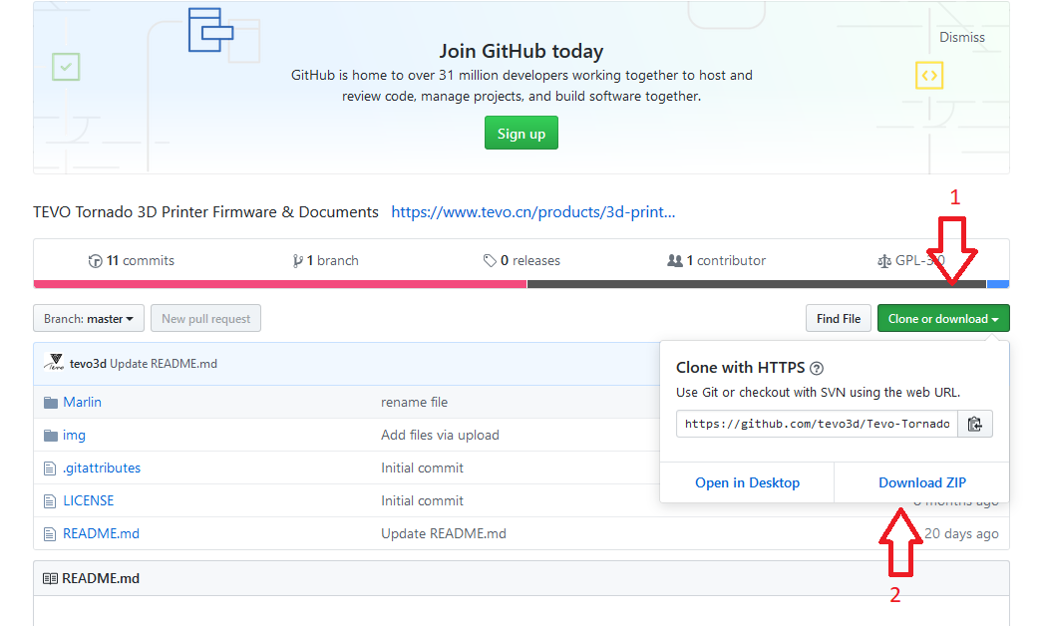Copy the clone URL to clipboard

tap(975, 424)
